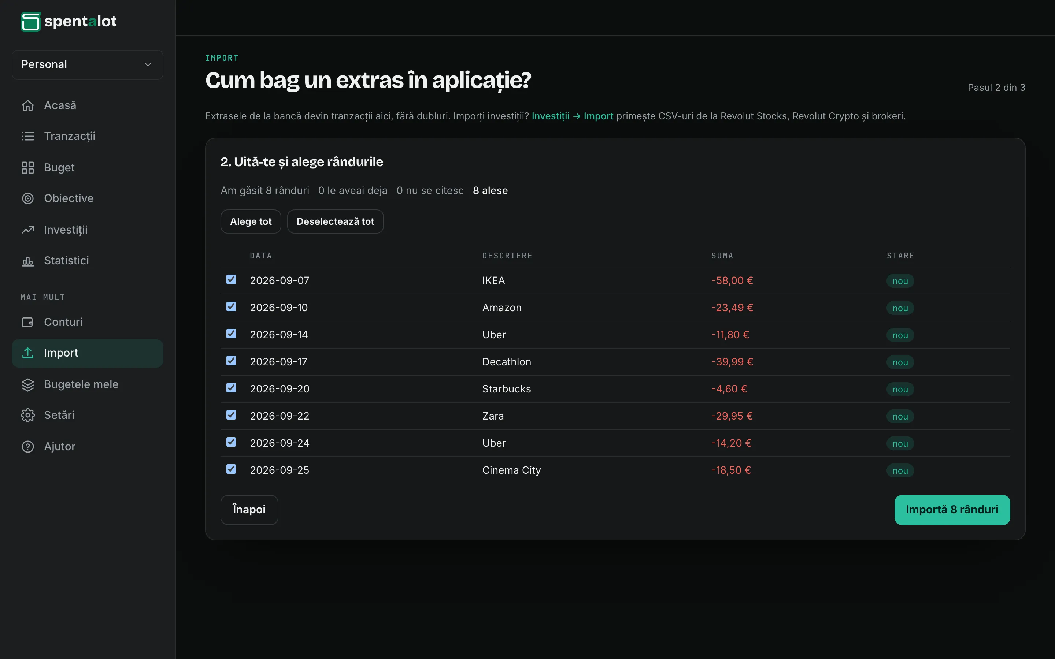This screenshot has height=659, width=1055.
Task: Click the Setări gear icon
Action: click(28, 415)
